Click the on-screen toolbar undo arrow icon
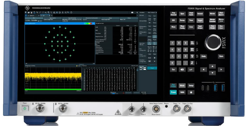This screenshot has height=126, width=246. (x=37, y=12)
